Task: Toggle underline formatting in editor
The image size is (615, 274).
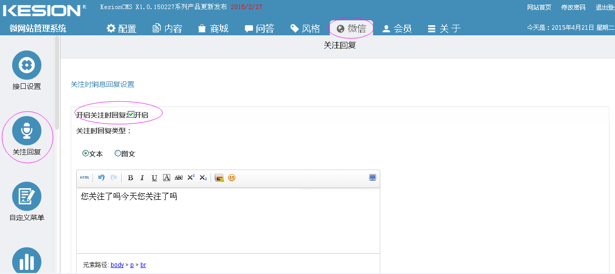Action: [155, 178]
